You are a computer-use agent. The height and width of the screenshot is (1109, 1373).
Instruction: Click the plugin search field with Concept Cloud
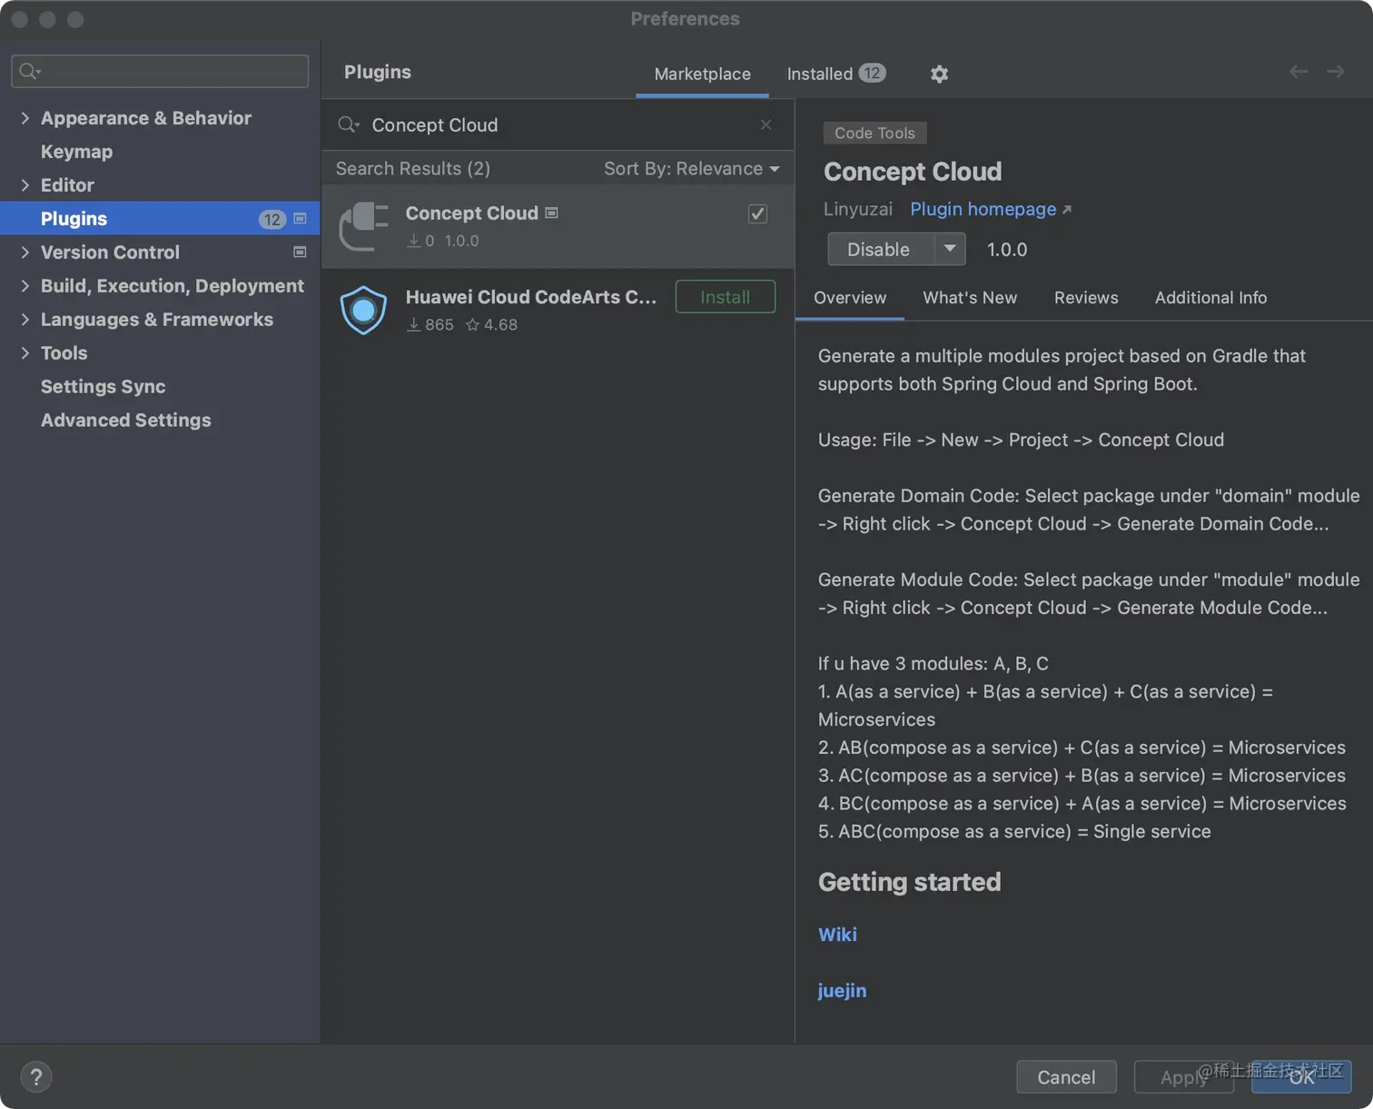point(558,124)
